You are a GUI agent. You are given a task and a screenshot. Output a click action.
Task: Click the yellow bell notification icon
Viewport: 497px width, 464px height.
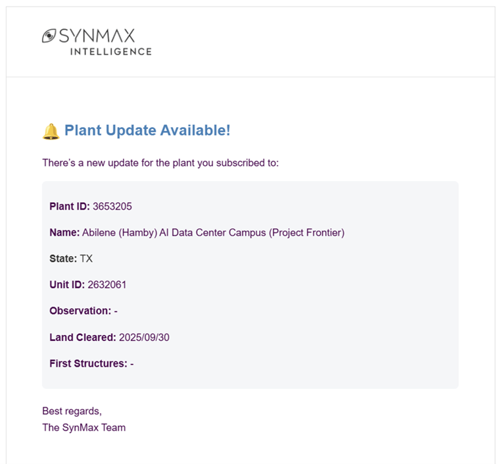(51, 131)
